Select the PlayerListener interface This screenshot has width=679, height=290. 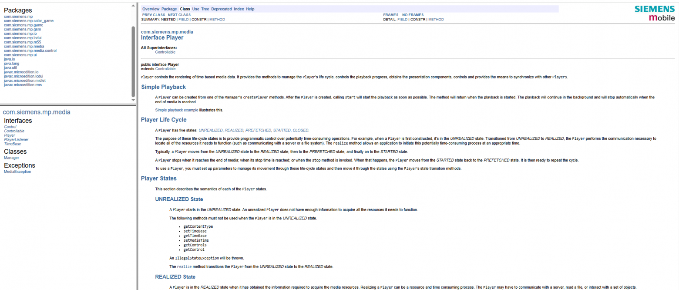point(16,139)
